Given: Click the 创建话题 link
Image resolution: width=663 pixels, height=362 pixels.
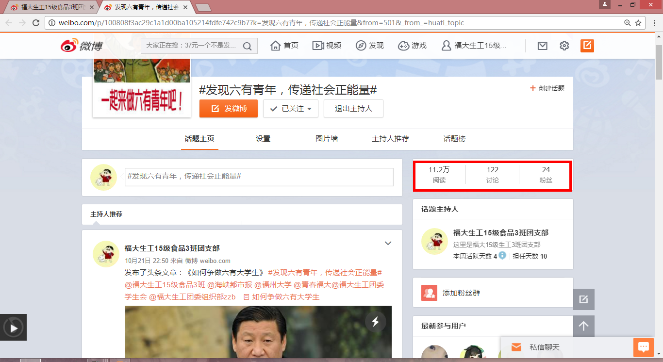Looking at the screenshot, I should point(547,88).
